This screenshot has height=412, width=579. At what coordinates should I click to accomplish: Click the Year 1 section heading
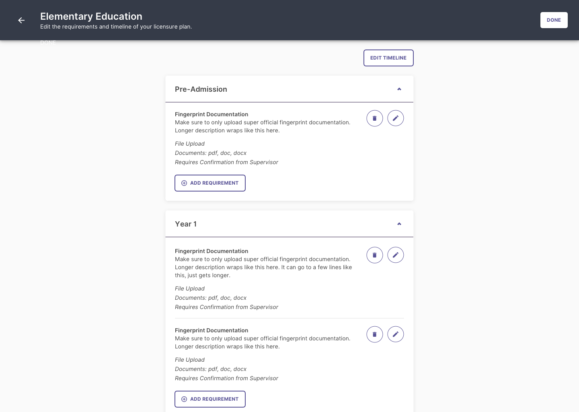pyautogui.click(x=186, y=224)
